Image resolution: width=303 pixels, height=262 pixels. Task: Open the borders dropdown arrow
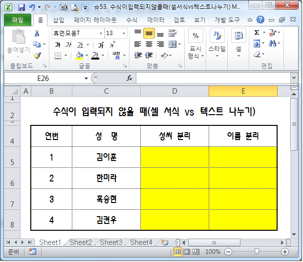click(65, 56)
